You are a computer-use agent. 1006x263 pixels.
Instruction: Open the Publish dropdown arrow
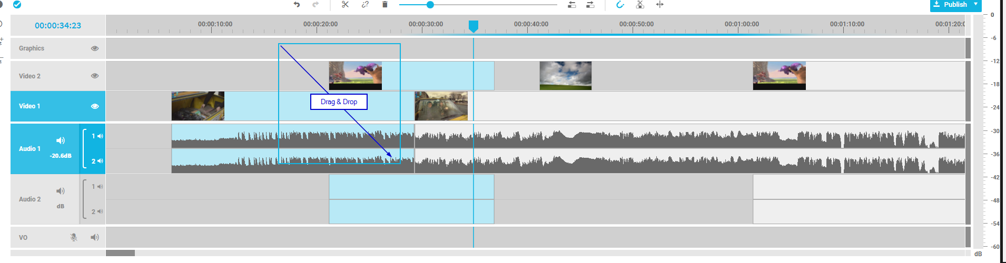[x=975, y=4]
